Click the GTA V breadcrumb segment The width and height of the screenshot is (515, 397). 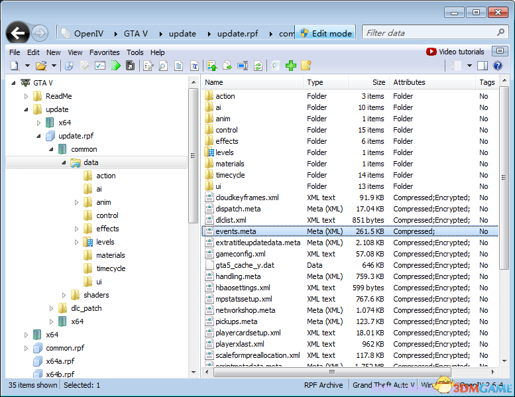[x=136, y=34]
